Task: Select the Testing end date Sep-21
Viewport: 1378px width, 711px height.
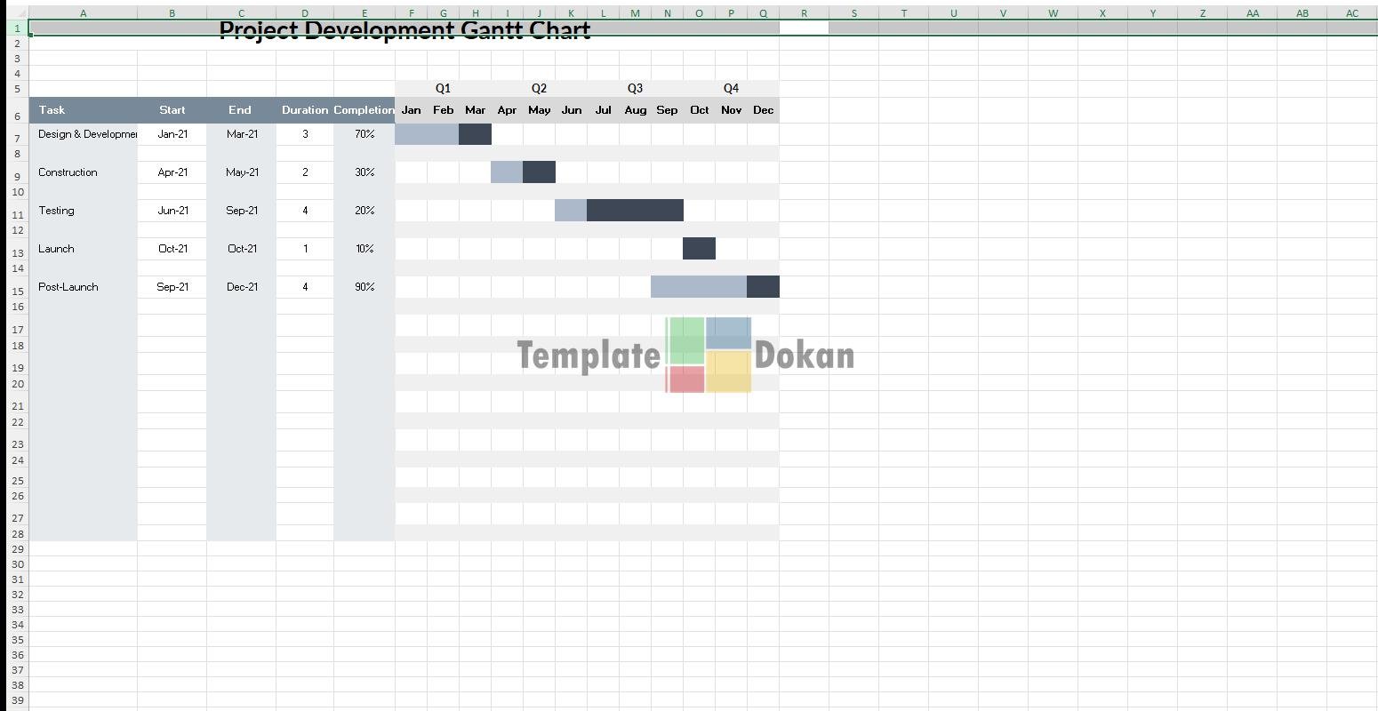Action: click(241, 211)
